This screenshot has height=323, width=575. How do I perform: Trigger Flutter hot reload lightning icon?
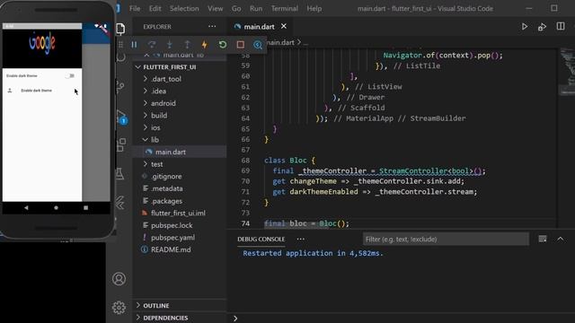coord(205,45)
